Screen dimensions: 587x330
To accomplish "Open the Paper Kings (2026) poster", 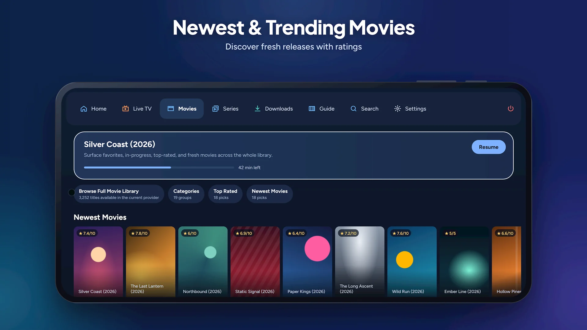I will coord(307,262).
